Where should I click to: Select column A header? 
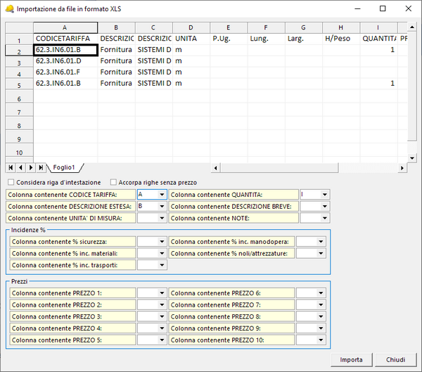point(65,27)
